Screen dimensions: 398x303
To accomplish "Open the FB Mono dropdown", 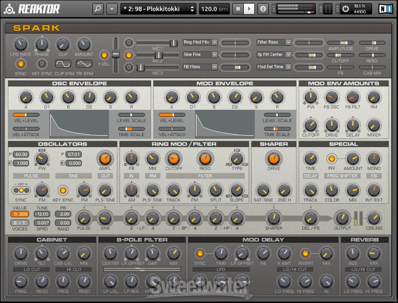I will click(200, 67).
